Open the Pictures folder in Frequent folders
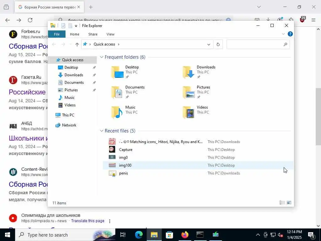The image size is (321, 241). click(196, 92)
